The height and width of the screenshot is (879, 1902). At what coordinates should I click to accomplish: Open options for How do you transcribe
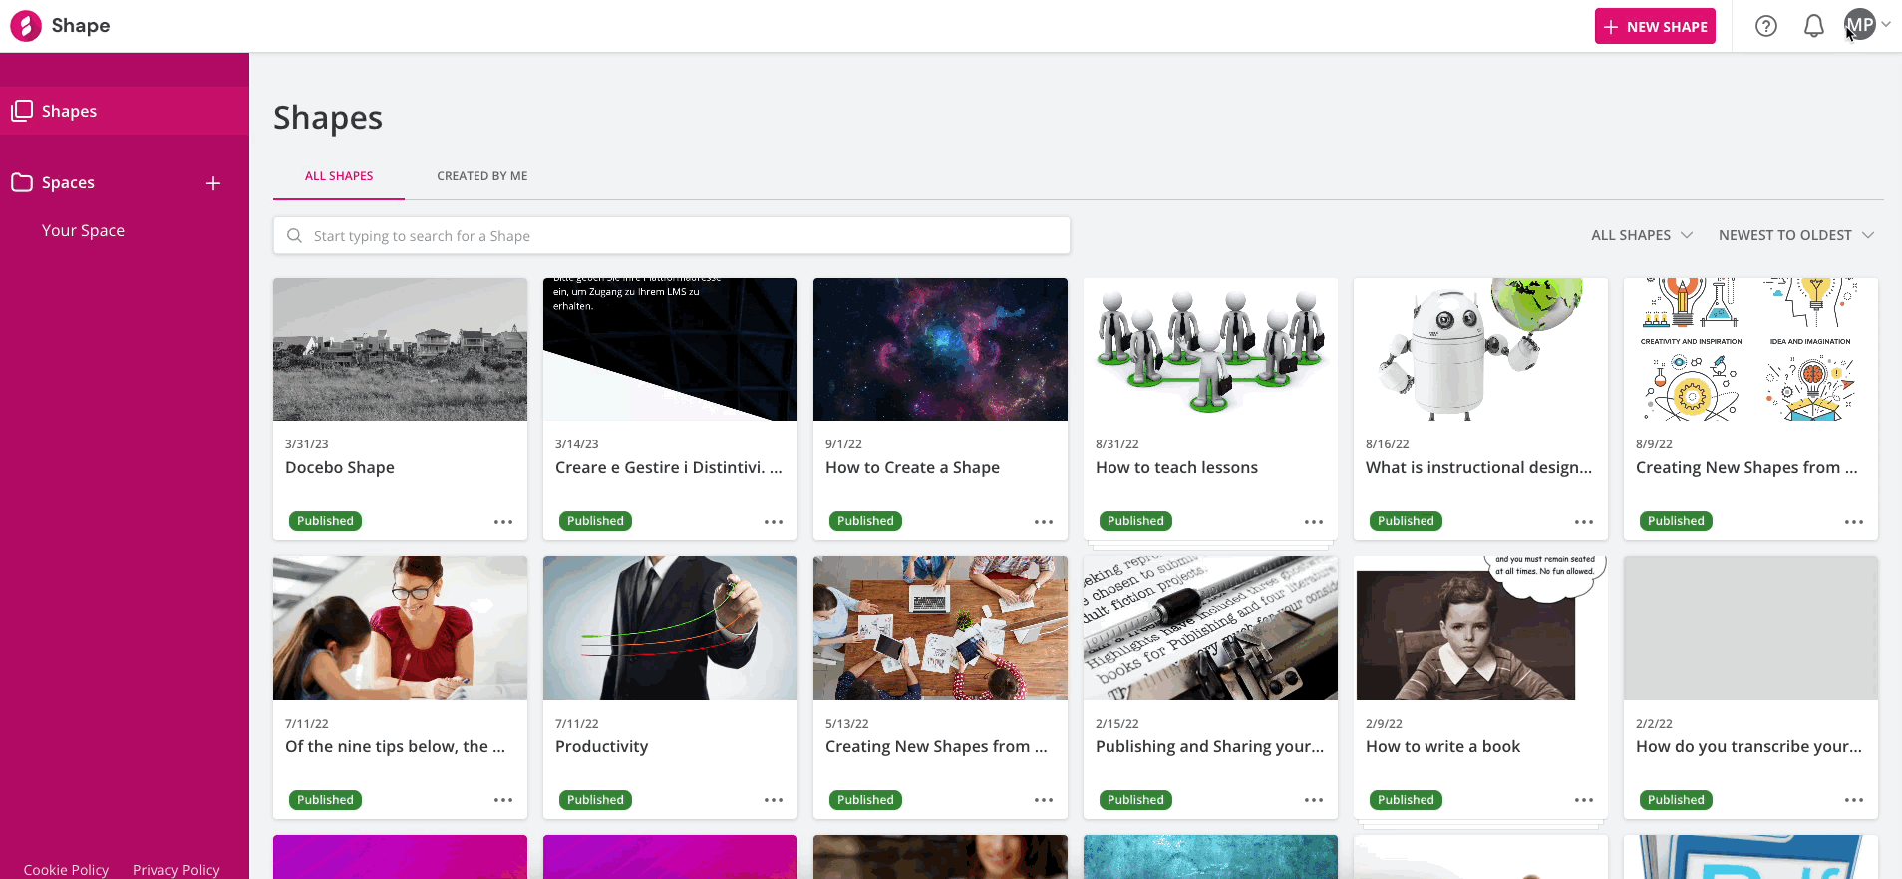(1854, 800)
